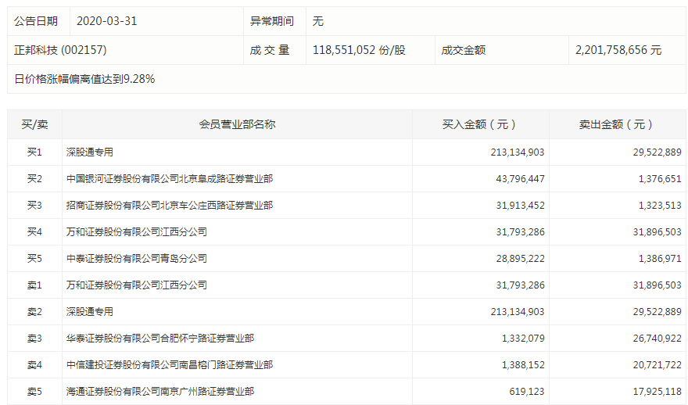Open 海通证券南京广州路证券营业部 entry

160,392
